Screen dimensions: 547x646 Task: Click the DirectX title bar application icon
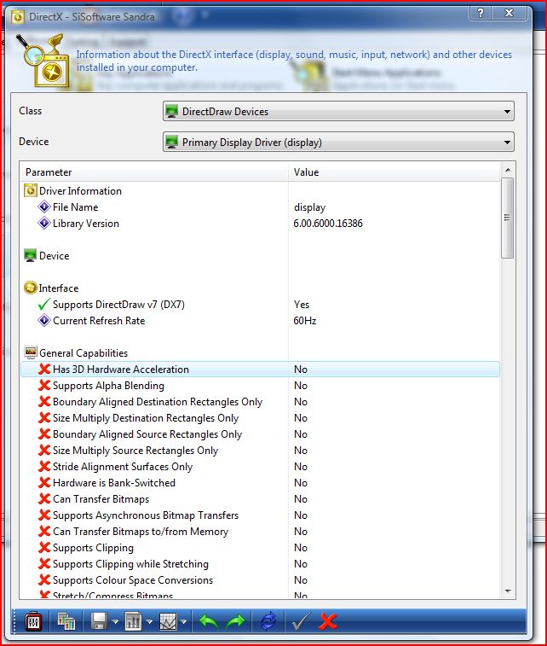click(x=17, y=17)
